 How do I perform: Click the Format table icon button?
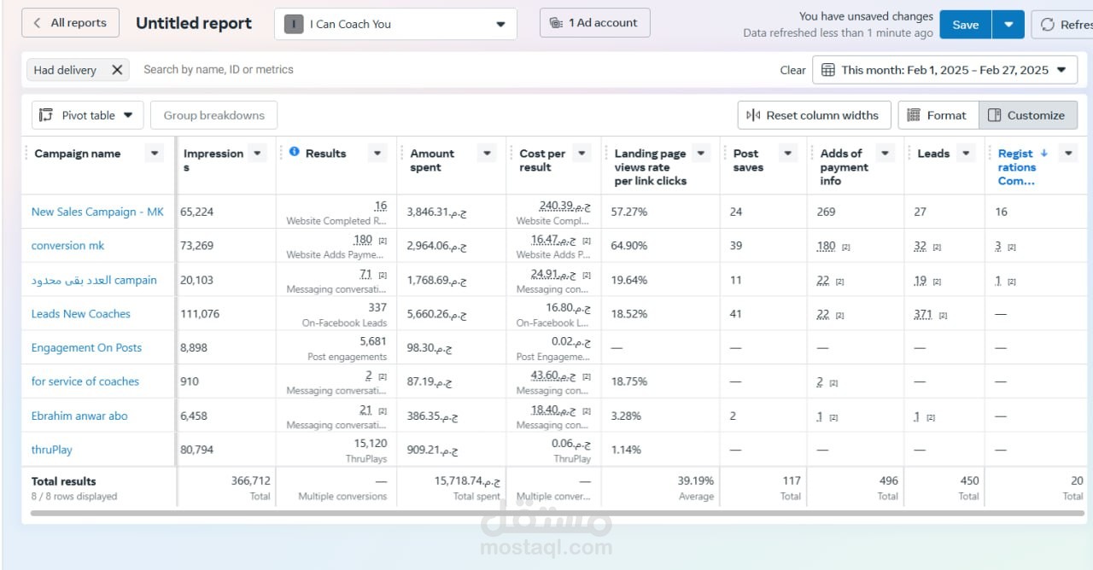click(936, 115)
